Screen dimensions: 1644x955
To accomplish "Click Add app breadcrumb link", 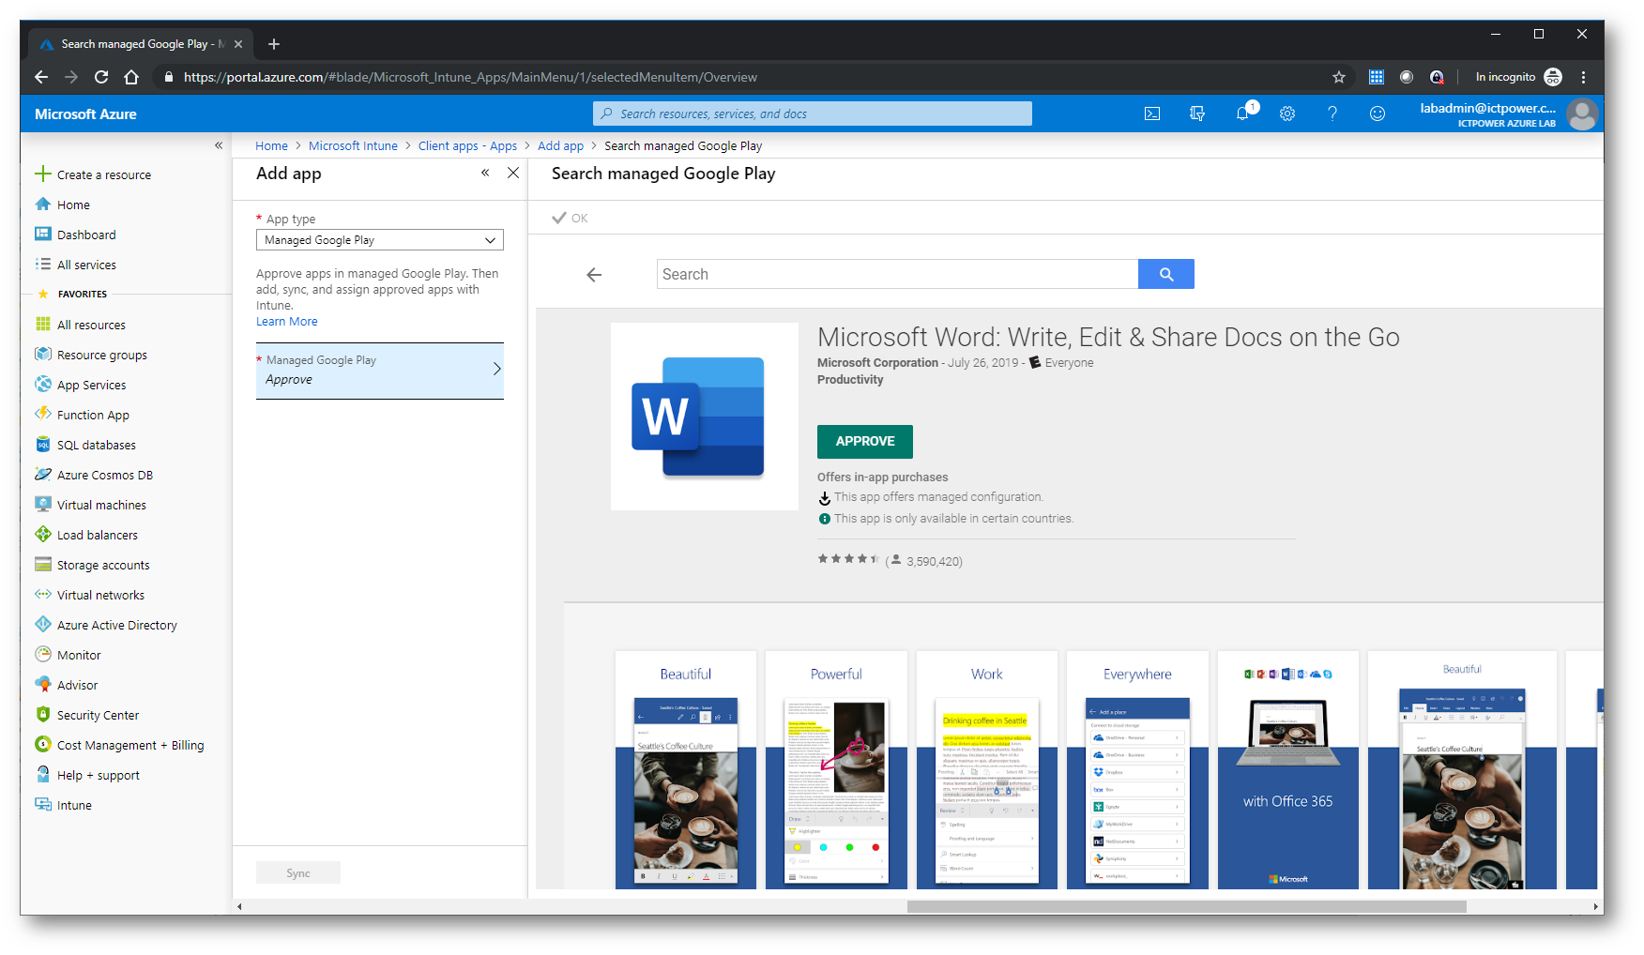I will click(x=561, y=145).
